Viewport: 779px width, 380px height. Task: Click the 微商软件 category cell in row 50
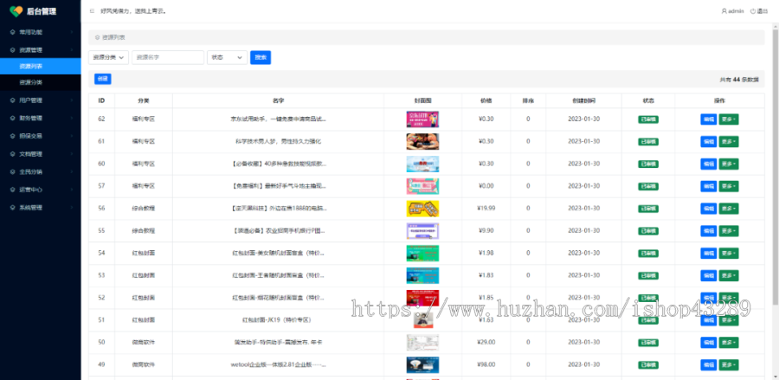click(x=144, y=342)
